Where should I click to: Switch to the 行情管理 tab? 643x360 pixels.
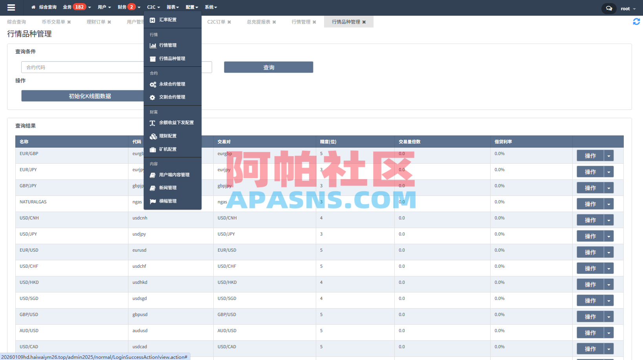coord(301,22)
